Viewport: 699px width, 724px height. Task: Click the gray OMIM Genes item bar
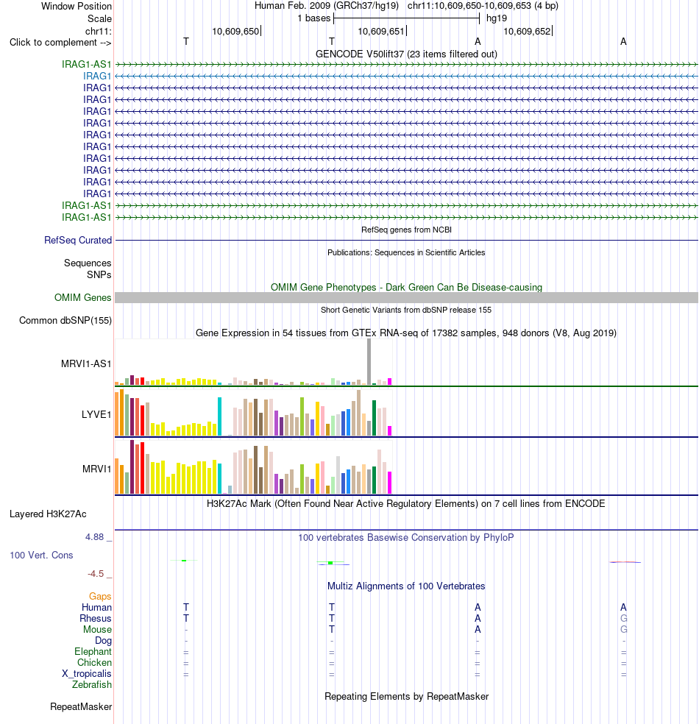[x=406, y=298]
